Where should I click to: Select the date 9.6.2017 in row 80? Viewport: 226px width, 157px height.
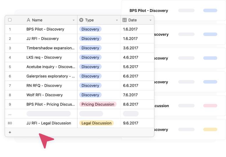click(x=130, y=123)
